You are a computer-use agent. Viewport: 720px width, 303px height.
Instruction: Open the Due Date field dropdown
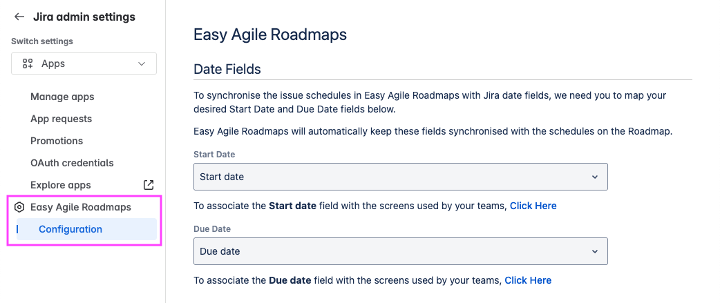click(x=400, y=251)
